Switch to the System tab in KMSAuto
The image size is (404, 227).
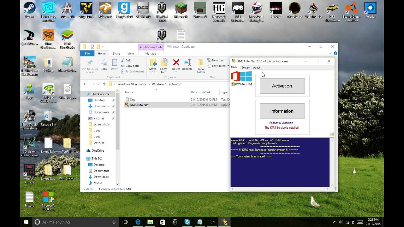246,67
